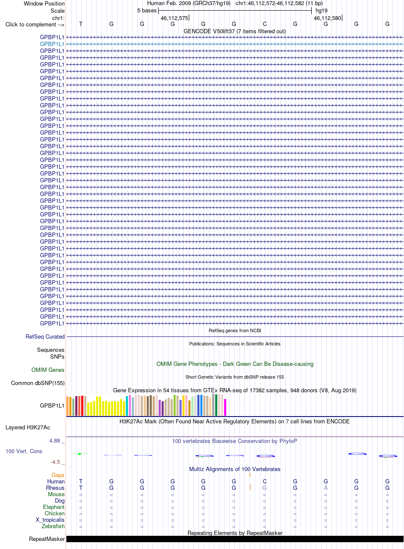Click the T base in the Rhesus row
The width and height of the screenshot is (404, 549).
coord(81,488)
